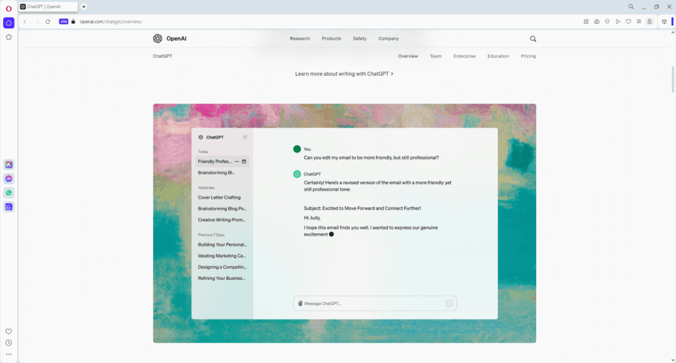The width and height of the screenshot is (676, 363).
Task: Follow Learn more about writing with ChatGPT link
Action: [344, 74]
